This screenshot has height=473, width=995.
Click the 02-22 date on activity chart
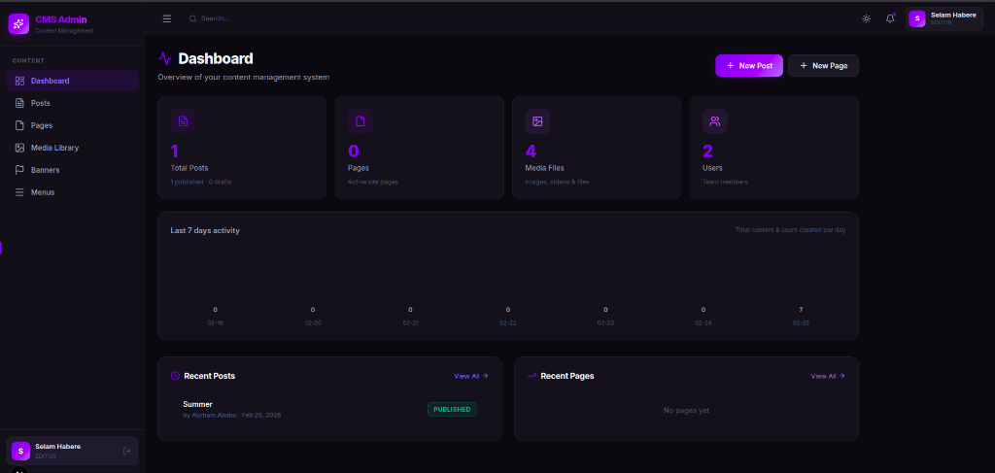click(x=507, y=322)
